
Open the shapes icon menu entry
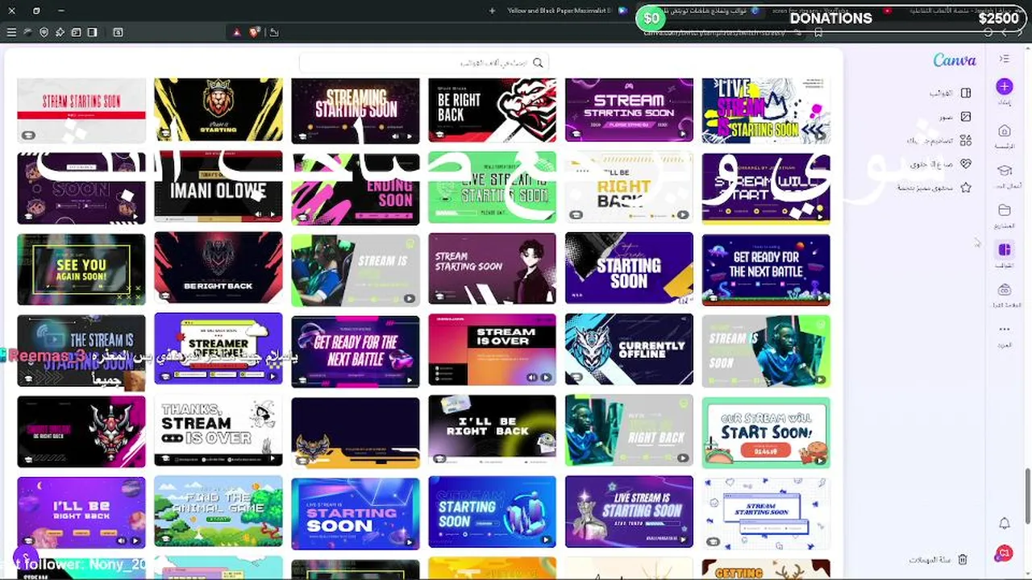939,140
